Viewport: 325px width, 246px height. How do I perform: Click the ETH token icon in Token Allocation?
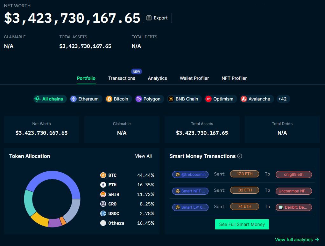point(102,185)
